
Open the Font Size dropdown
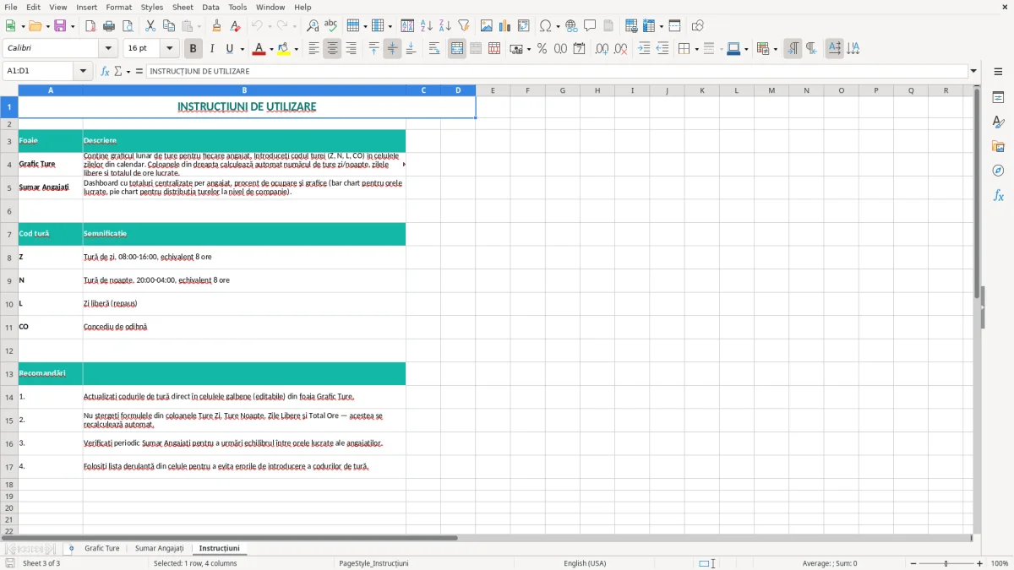coord(170,49)
